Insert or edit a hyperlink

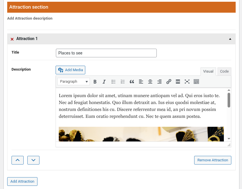coord(169,82)
